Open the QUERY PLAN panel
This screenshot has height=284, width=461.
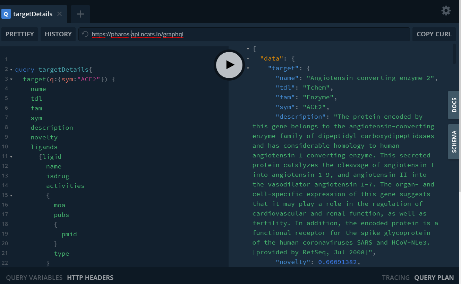(x=434, y=277)
